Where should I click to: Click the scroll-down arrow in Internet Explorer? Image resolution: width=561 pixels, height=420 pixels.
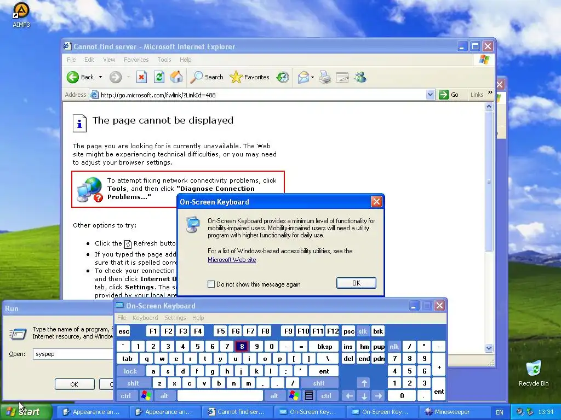point(489,348)
